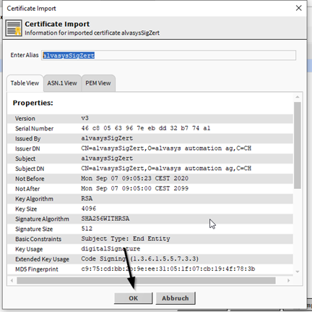This screenshot has width=312, height=312.
Task: Click the vertical scrollbar thumb
Action: 298,146
